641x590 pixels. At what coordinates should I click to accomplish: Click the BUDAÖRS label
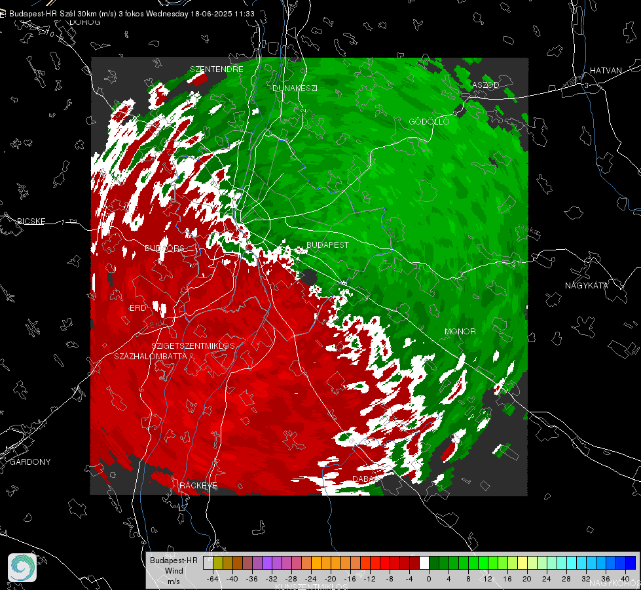165,248
